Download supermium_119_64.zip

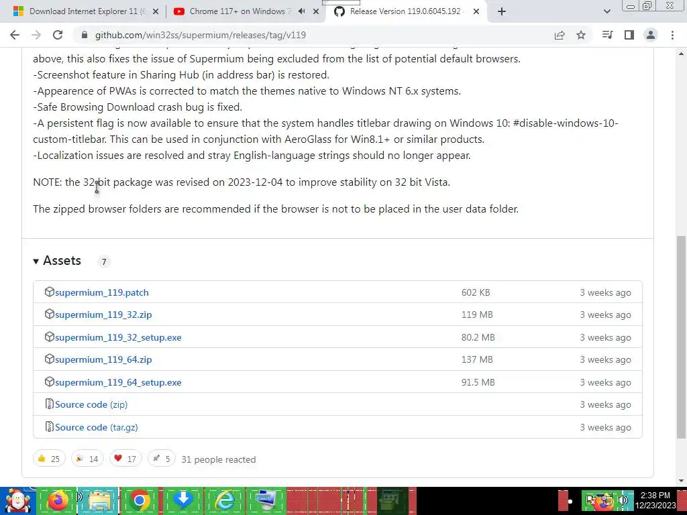pos(103,360)
